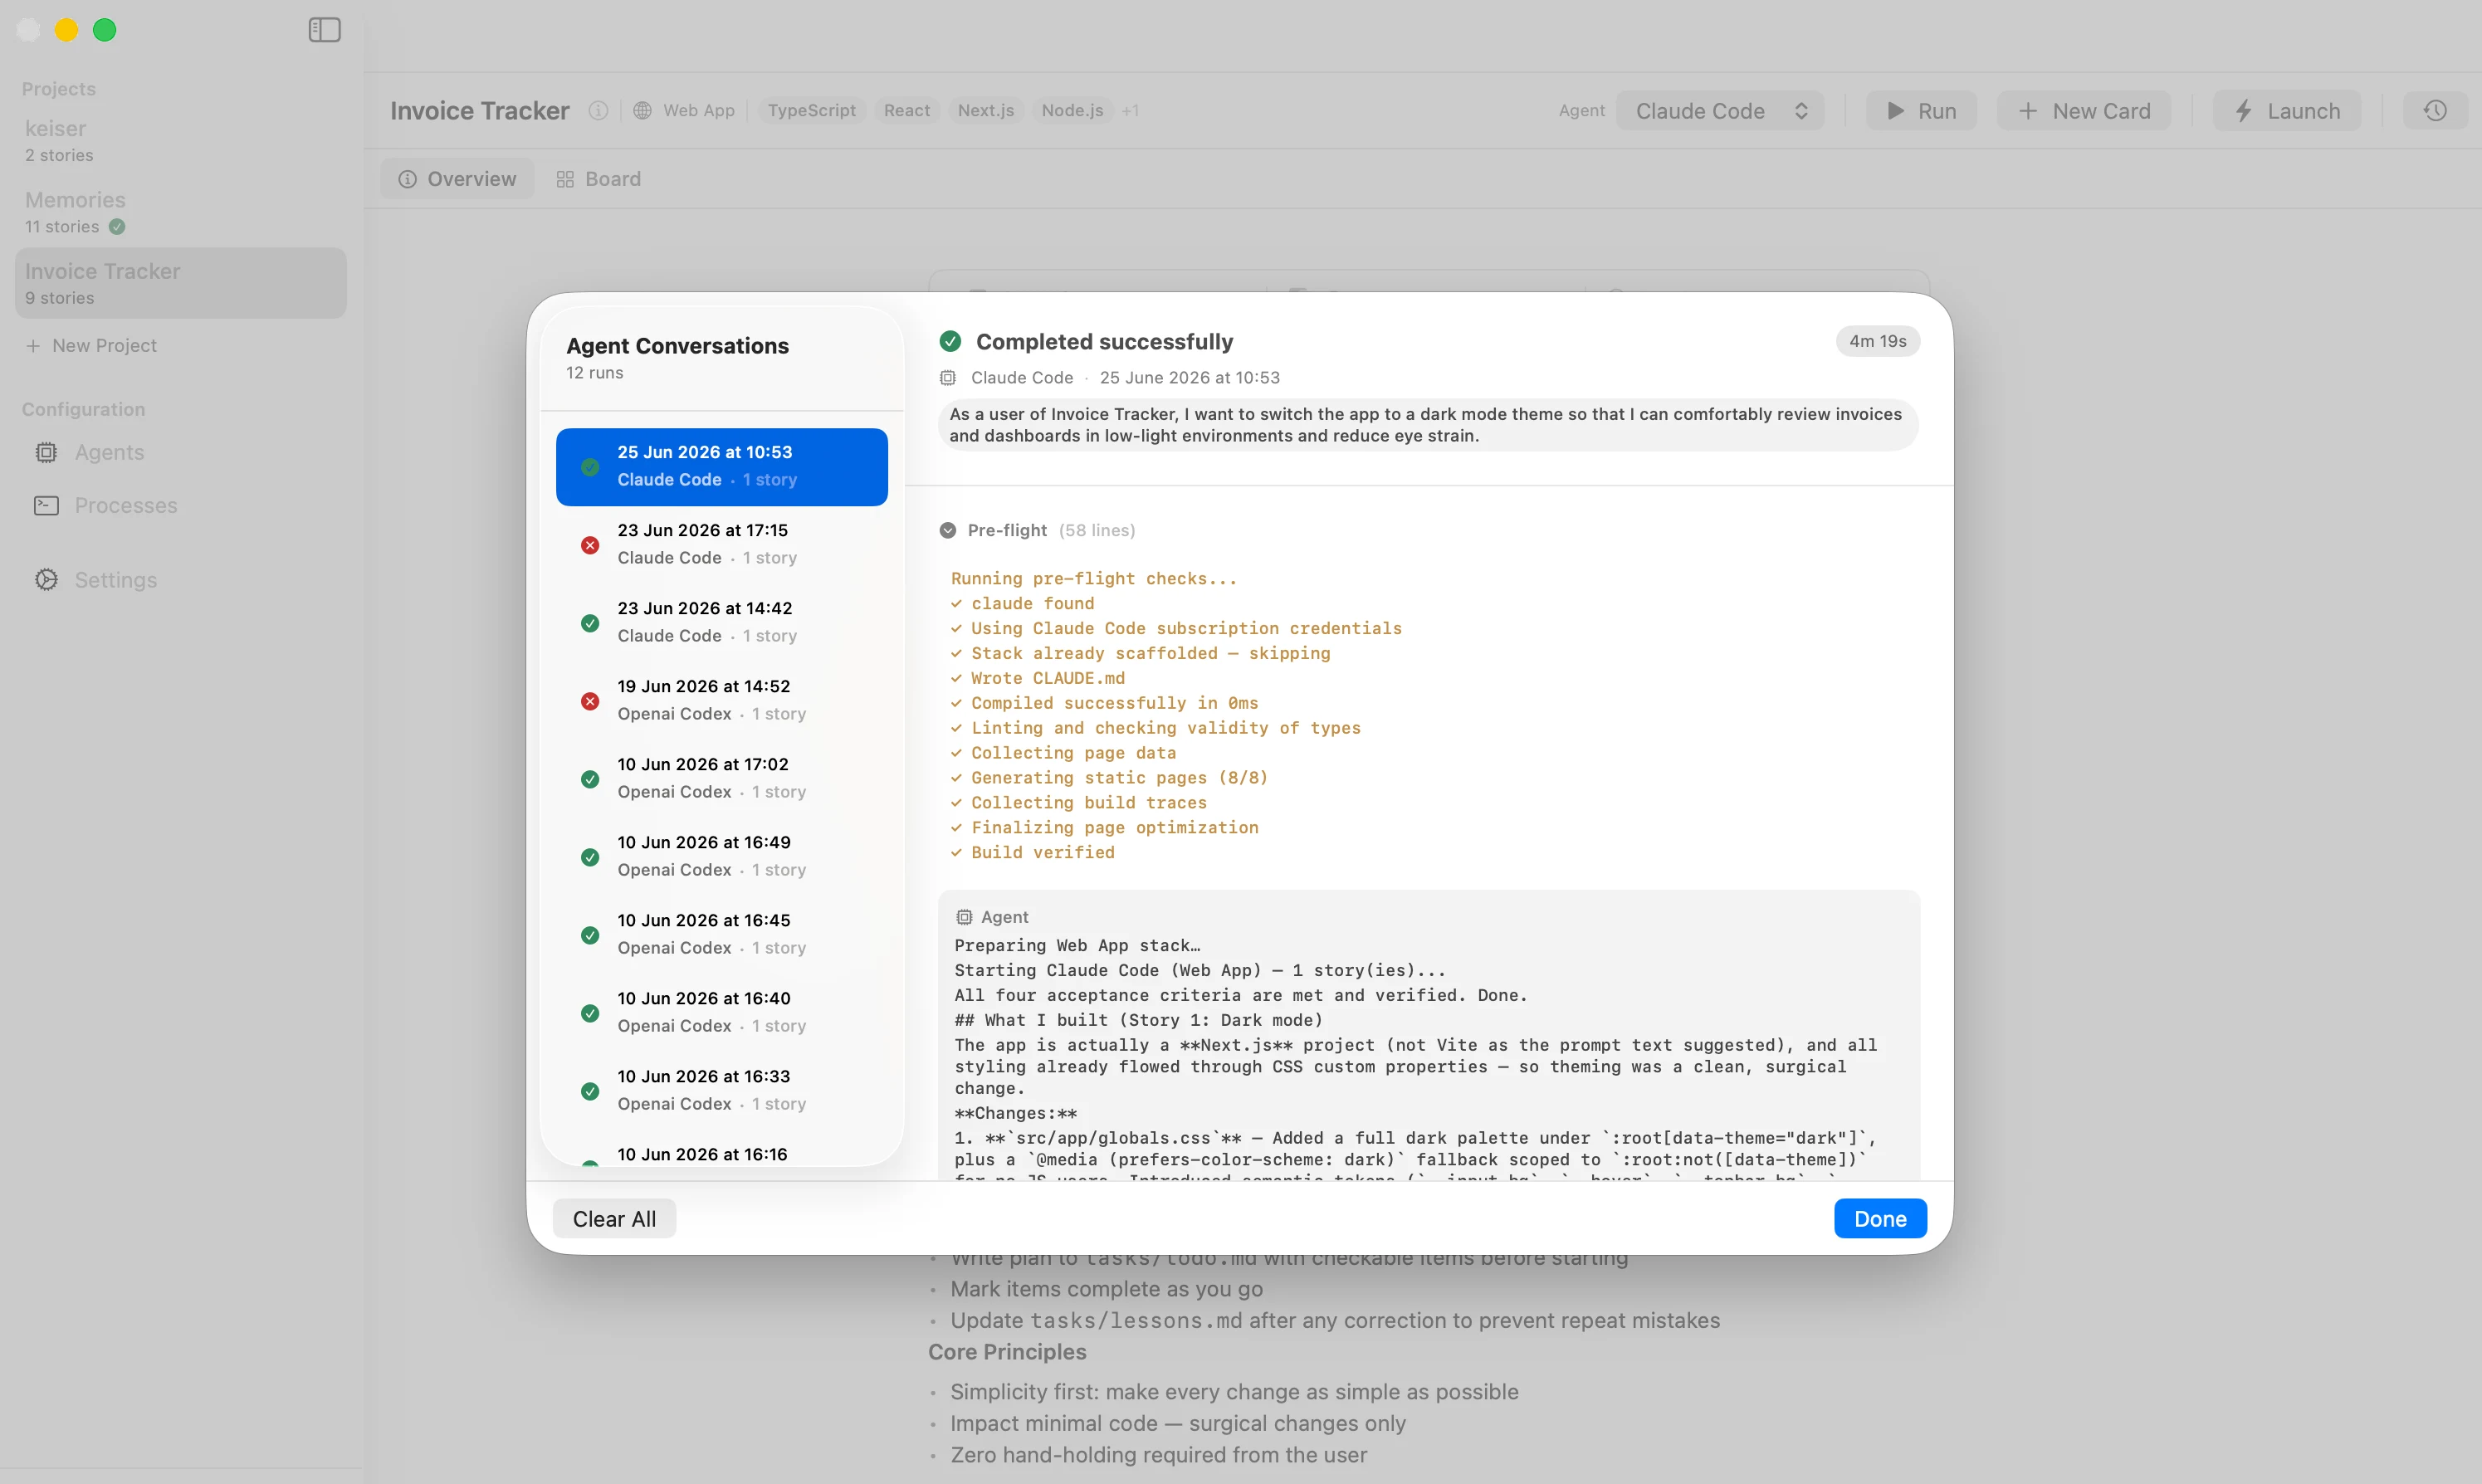2482x1484 pixels.
Task: Click the Agent Conversations heading
Action: (x=677, y=346)
